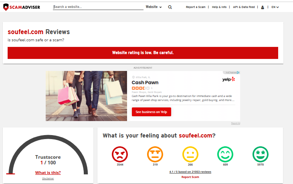Click See business on Yelp button
The height and width of the screenshot is (184, 293).
(152, 112)
